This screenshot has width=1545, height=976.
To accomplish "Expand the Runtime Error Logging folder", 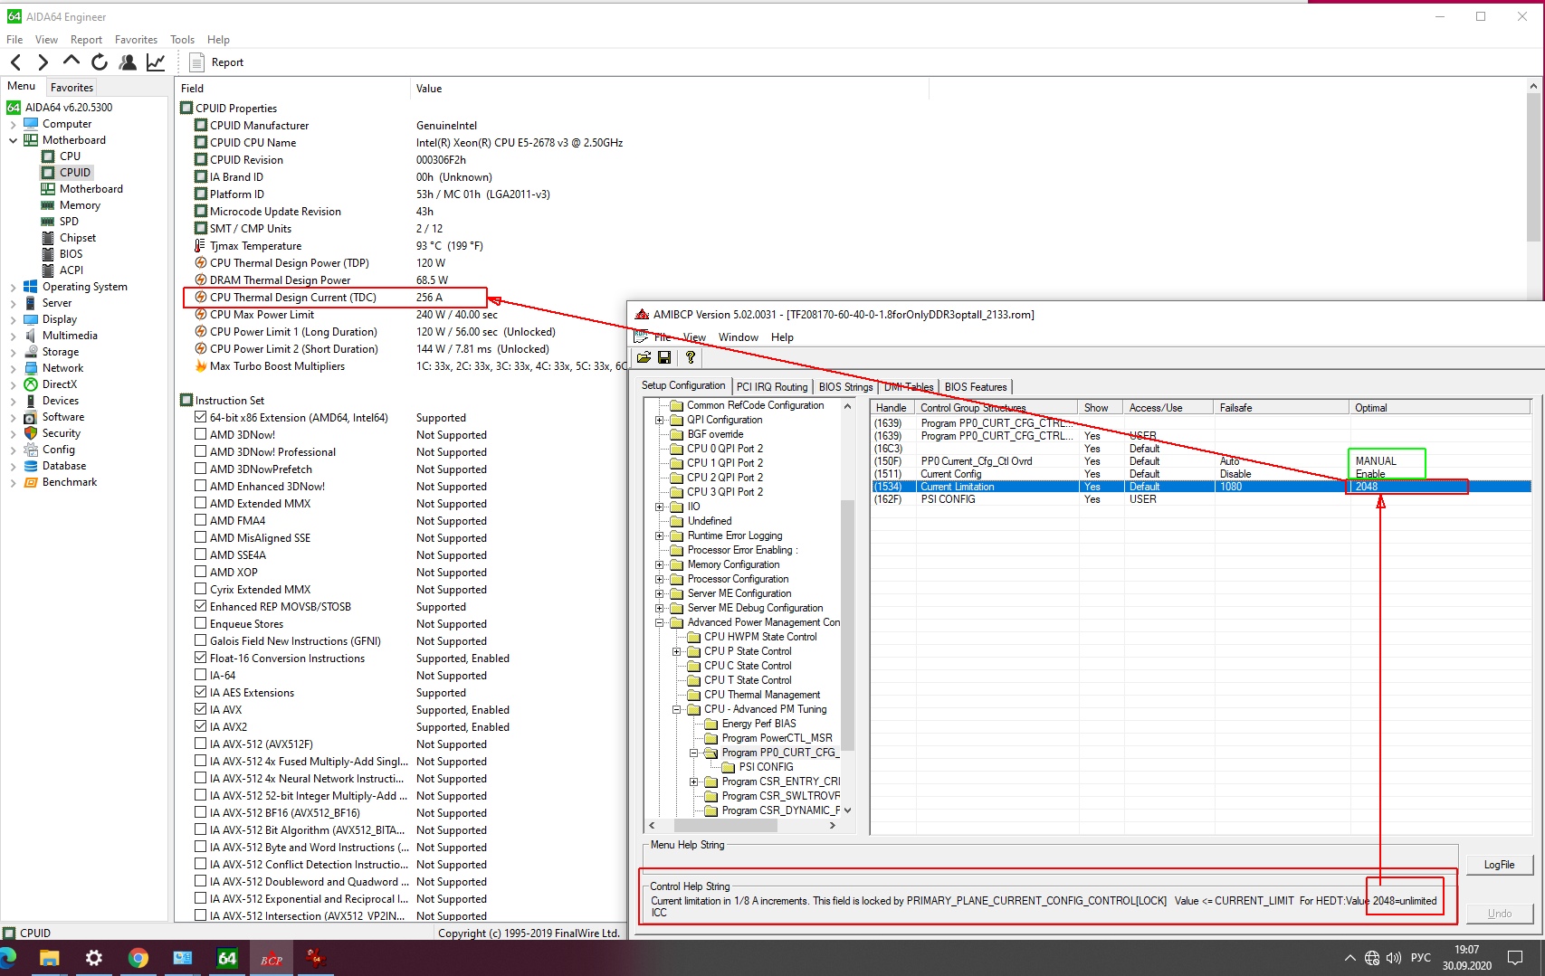I will pos(660,535).
